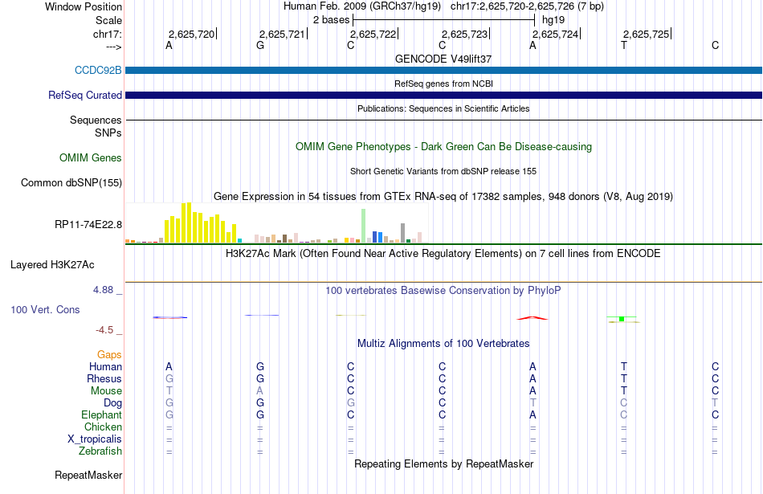
Task: Click the 100 Vert. Cons track label
Action: coord(45,309)
